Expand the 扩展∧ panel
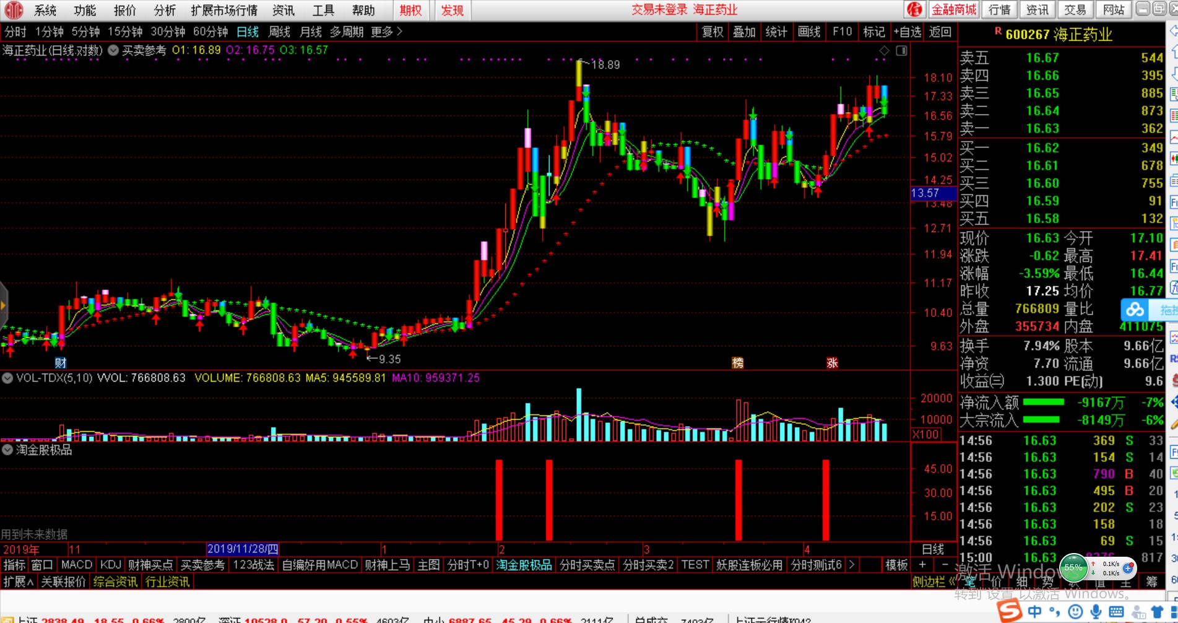The width and height of the screenshot is (1178, 623). point(19,582)
